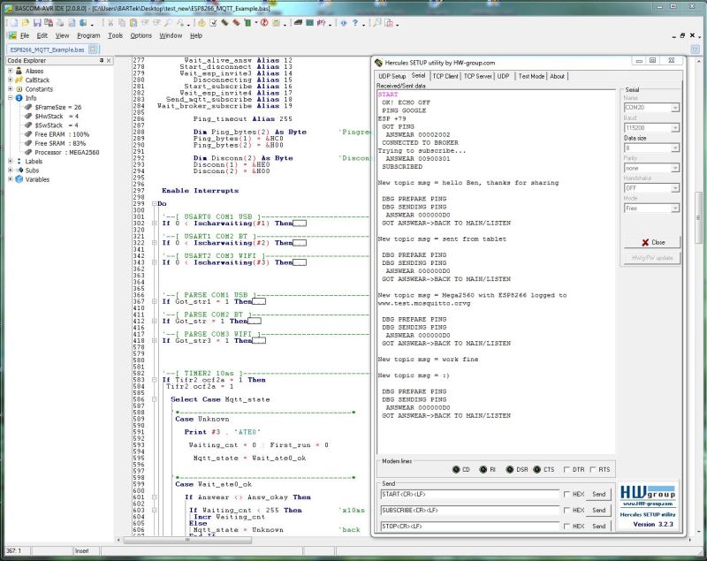Click the CTS modem line indicator
707x561 pixels.
536,469
